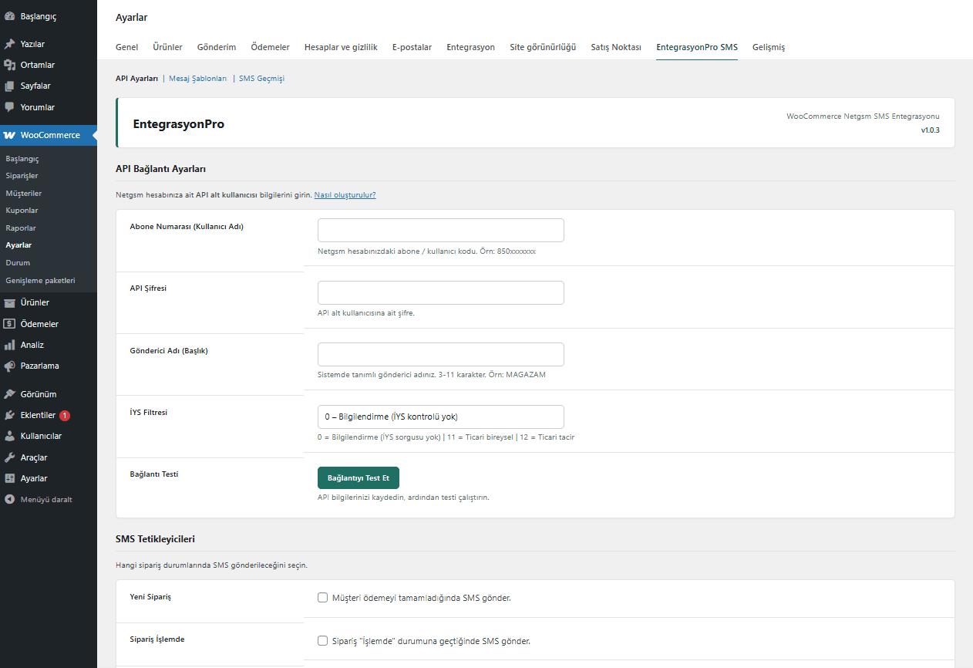Open Başlangıç in the WooCommerce submenu

22,158
